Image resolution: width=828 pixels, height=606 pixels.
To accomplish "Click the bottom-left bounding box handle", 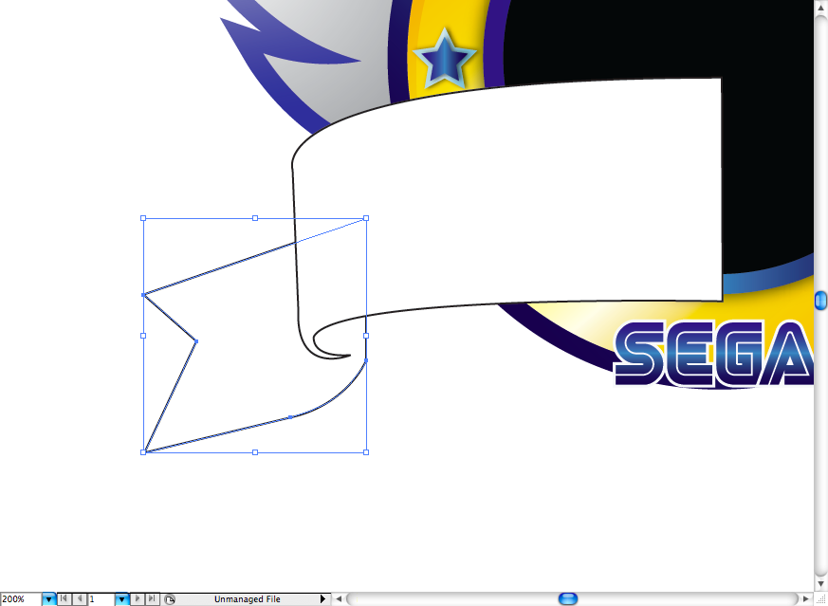I will (143, 452).
